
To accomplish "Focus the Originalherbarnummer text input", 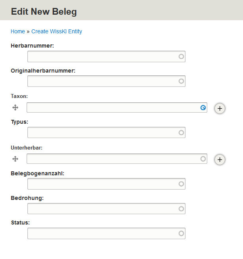I will click(x=106, y=81).
